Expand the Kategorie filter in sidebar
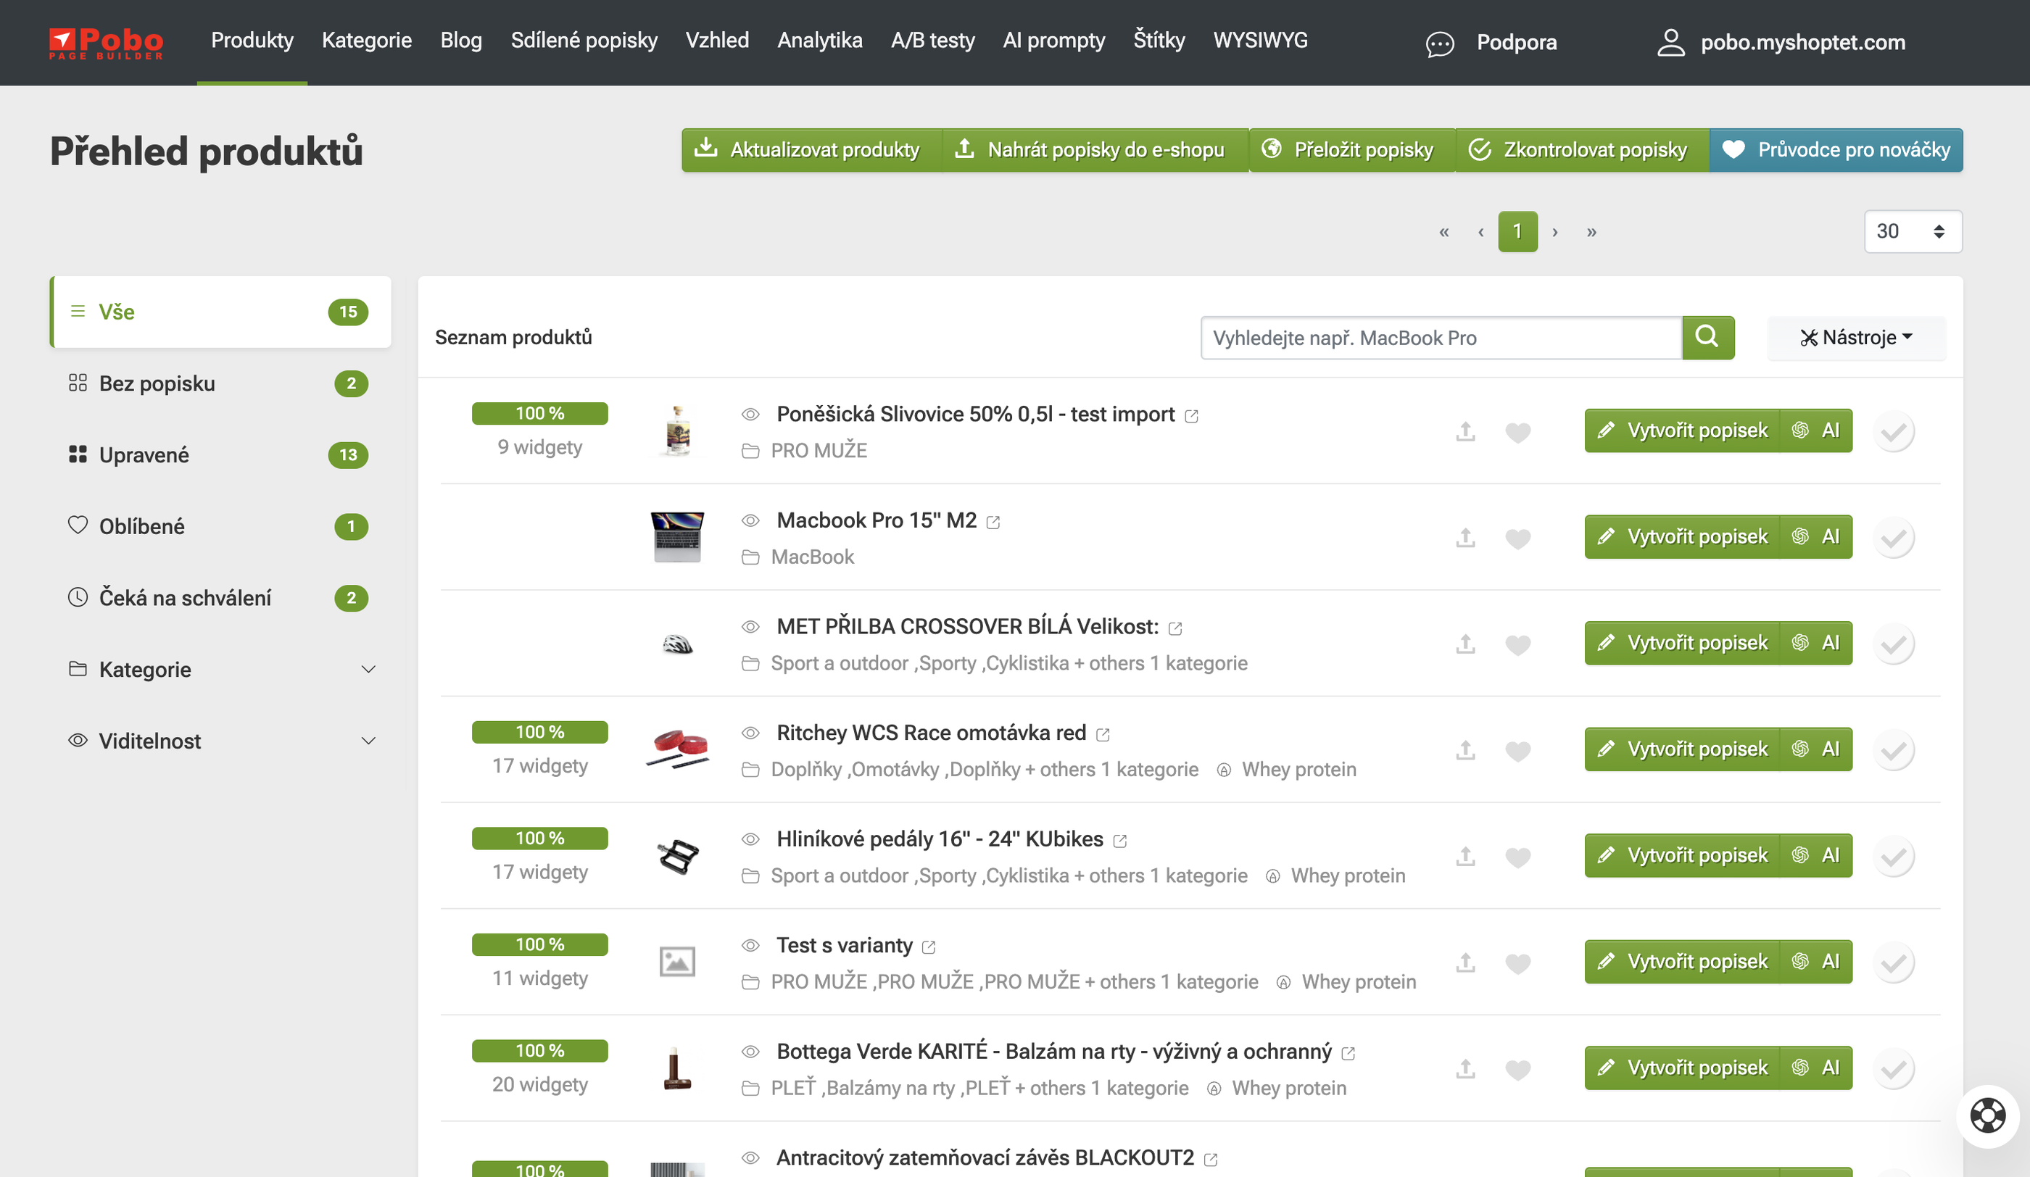This screenshot has height=1177, width=2030. pyautogui.click(x=220, y=670)
